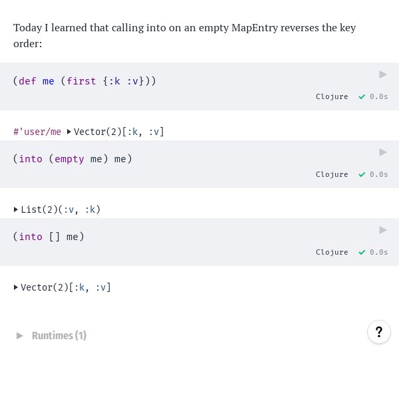
Task: Click inside the (def me (first {:k :v})) code
Action: [84, 81]
